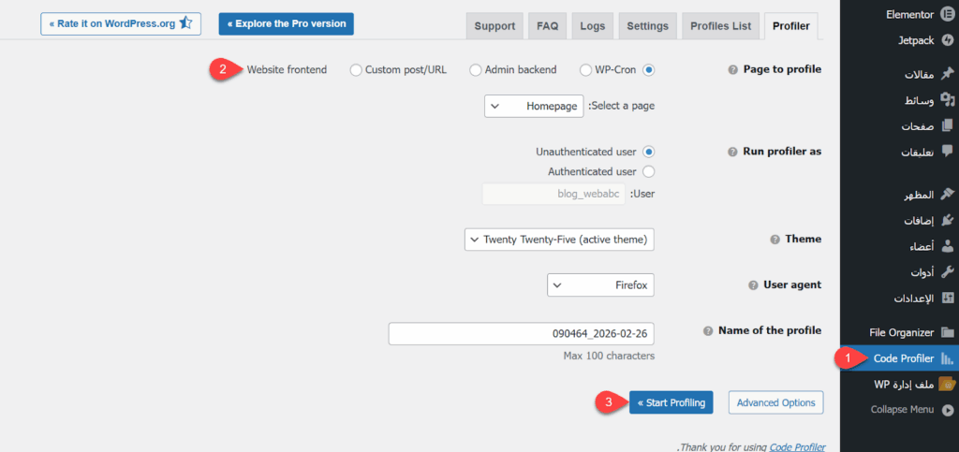Click the Collapse Menu arrow icon
The width and height of the screenshot is (959, 452).
pyautogui.click(x=948, y=409)
